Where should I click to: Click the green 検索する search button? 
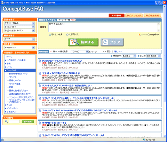[x=83, y=42]
